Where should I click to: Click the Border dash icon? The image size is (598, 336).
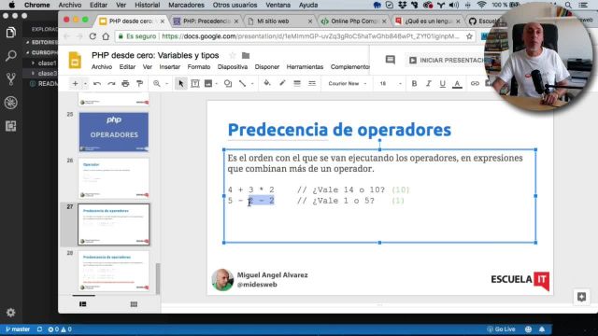312,83
